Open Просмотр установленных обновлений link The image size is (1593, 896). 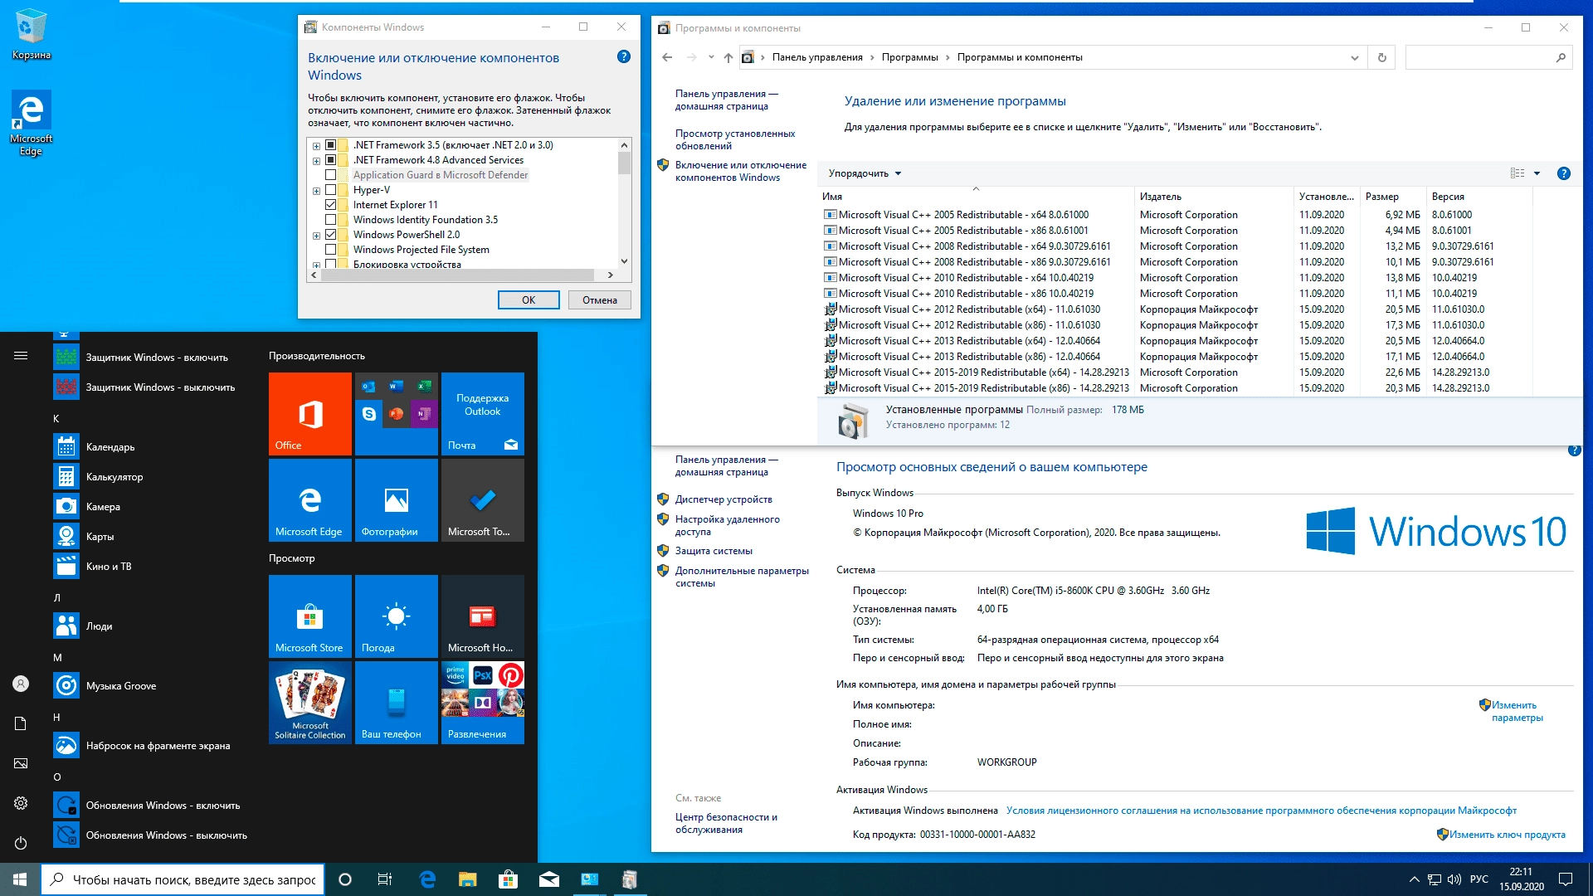[x=735, y=139]
